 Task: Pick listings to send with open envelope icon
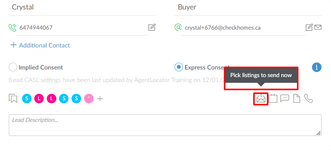coord(261,98)
